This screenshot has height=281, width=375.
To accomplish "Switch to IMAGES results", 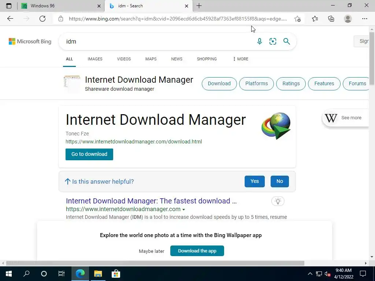I will (95, 59).
